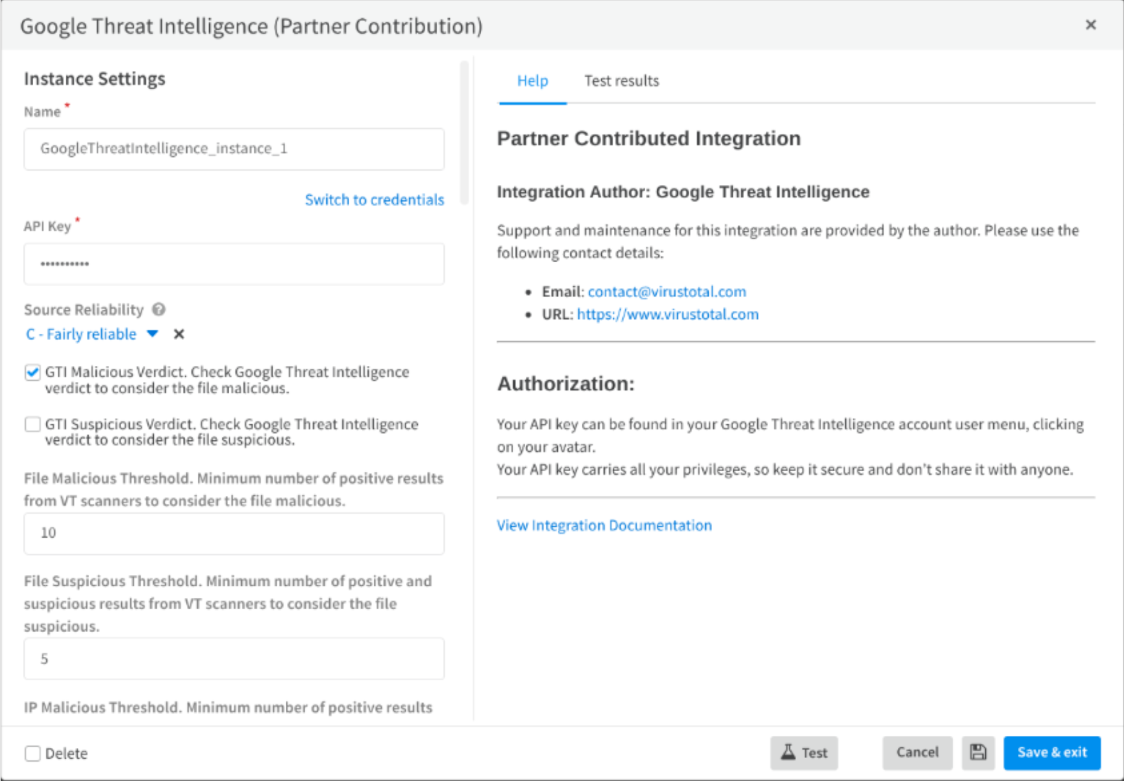Viewport: 1124px width, 781px height.
Task: Click the settings panel vertical scrollbar
Action: 464,133
